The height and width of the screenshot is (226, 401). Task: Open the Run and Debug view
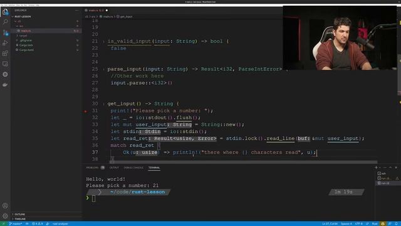click(5, 43)
